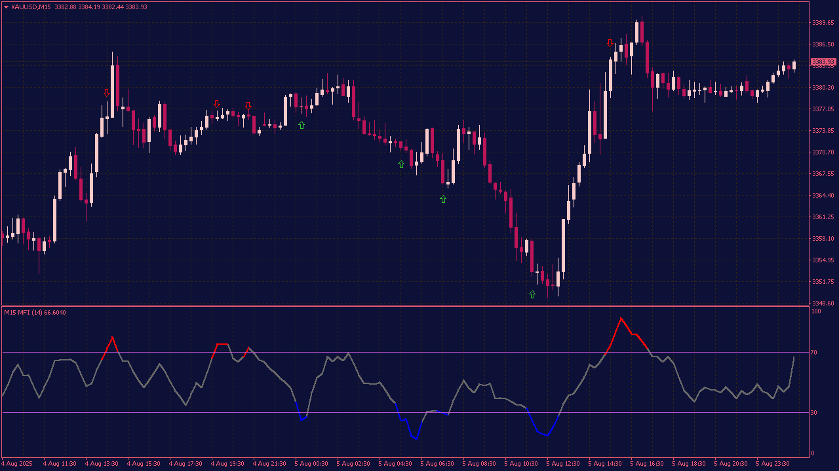Select the highlighted current price tag 3383.93
The image size is (839, 471).
click(823, 62)
